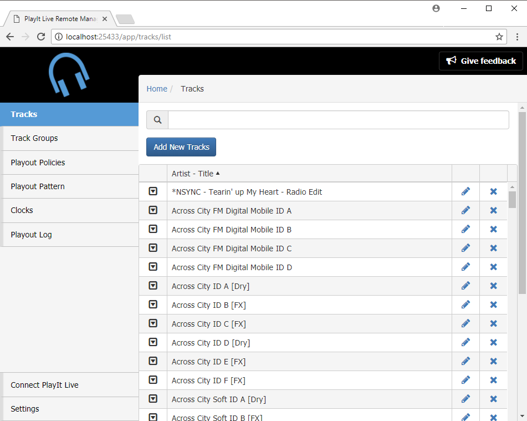Expand row menu for *NSYNC track
This screenshot has width=527, height=421.
pyautogui.click(x=153, y=191)
